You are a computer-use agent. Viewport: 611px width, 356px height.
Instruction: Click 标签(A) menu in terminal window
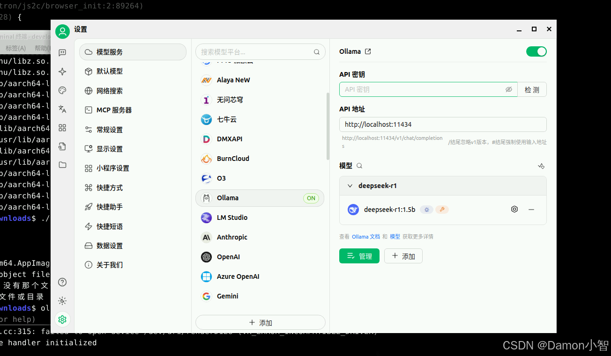16,48
